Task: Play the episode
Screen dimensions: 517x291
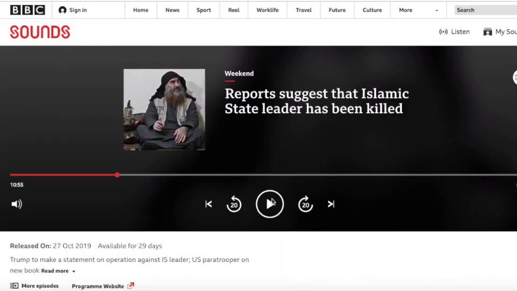Action: tap(270, 204)
